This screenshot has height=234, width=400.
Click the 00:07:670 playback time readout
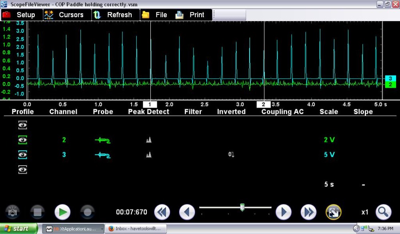point(132,212)
